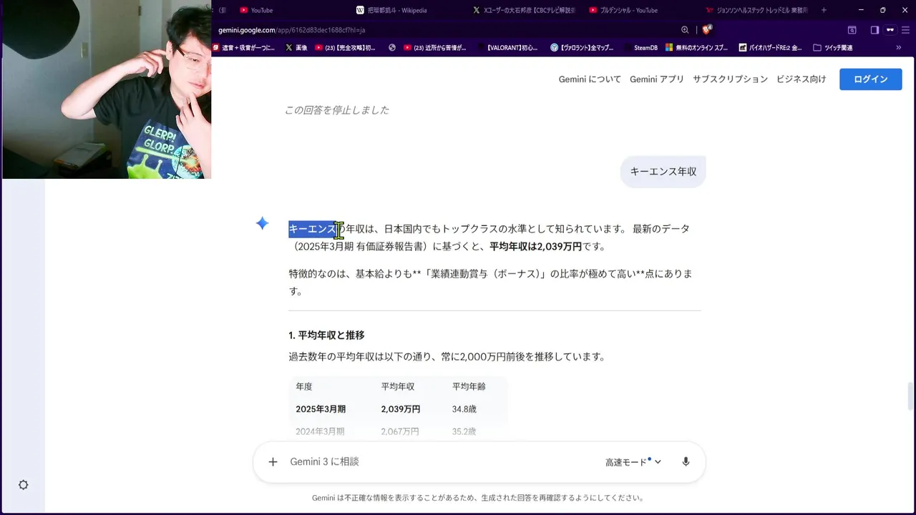Click the webcam overlay thumbnail

coord(106,89)
